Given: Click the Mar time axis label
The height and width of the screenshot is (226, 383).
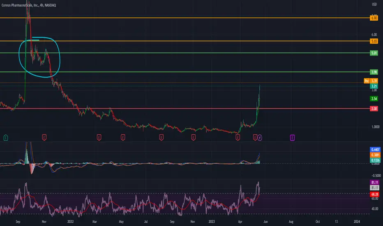Looking at the screenshot, I should coord(95,221).
